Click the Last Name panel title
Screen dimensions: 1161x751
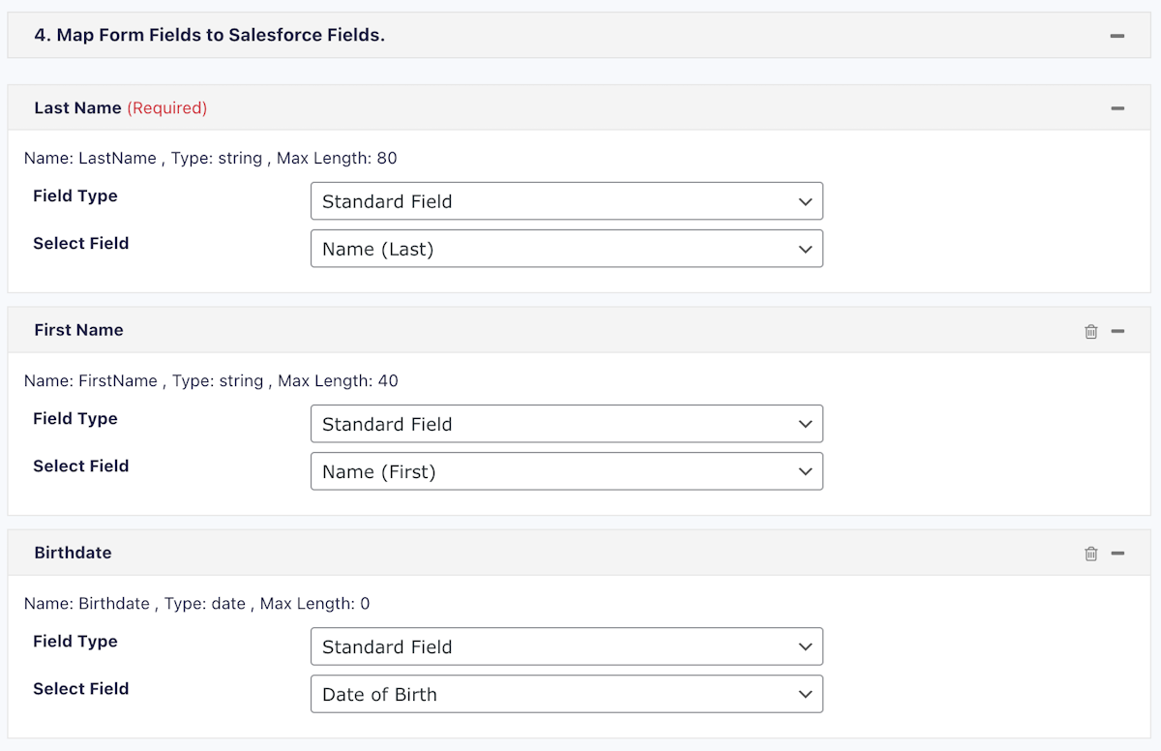point(77,108)
